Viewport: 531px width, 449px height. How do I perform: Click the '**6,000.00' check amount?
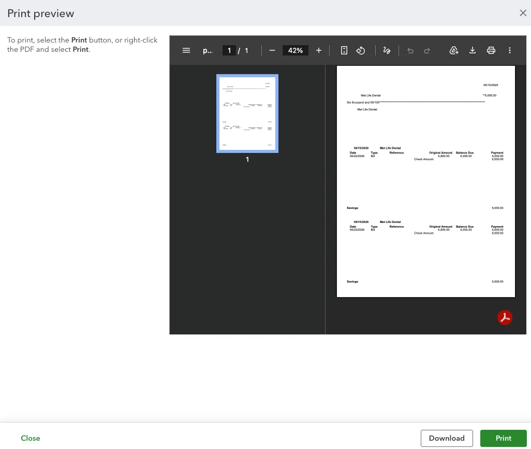pyautogui.click(x=490, y=95)
